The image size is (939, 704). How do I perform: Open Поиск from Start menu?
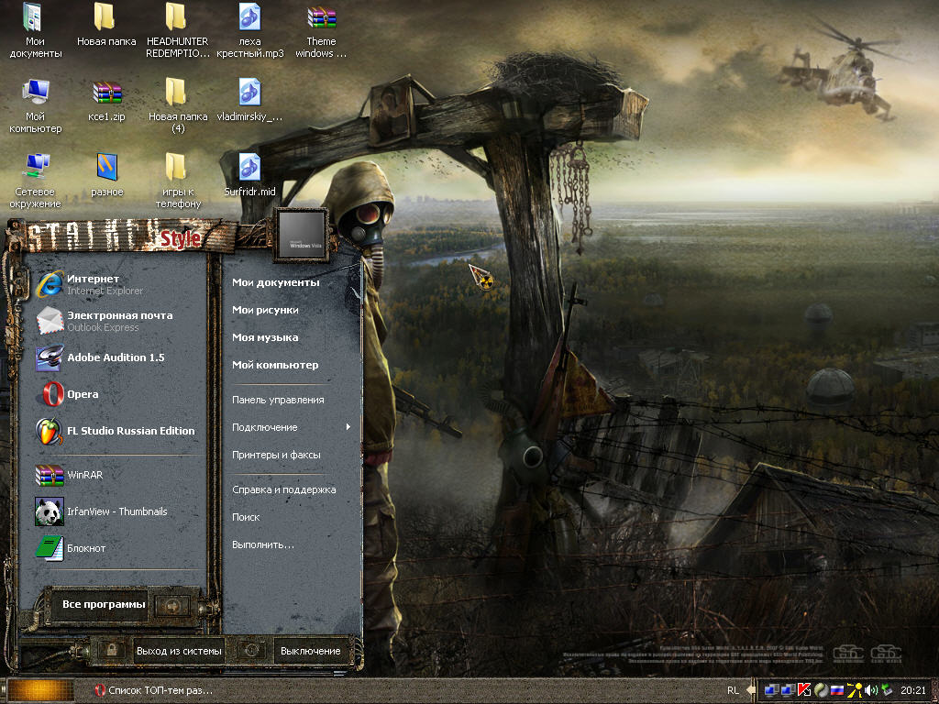point(246,517)
